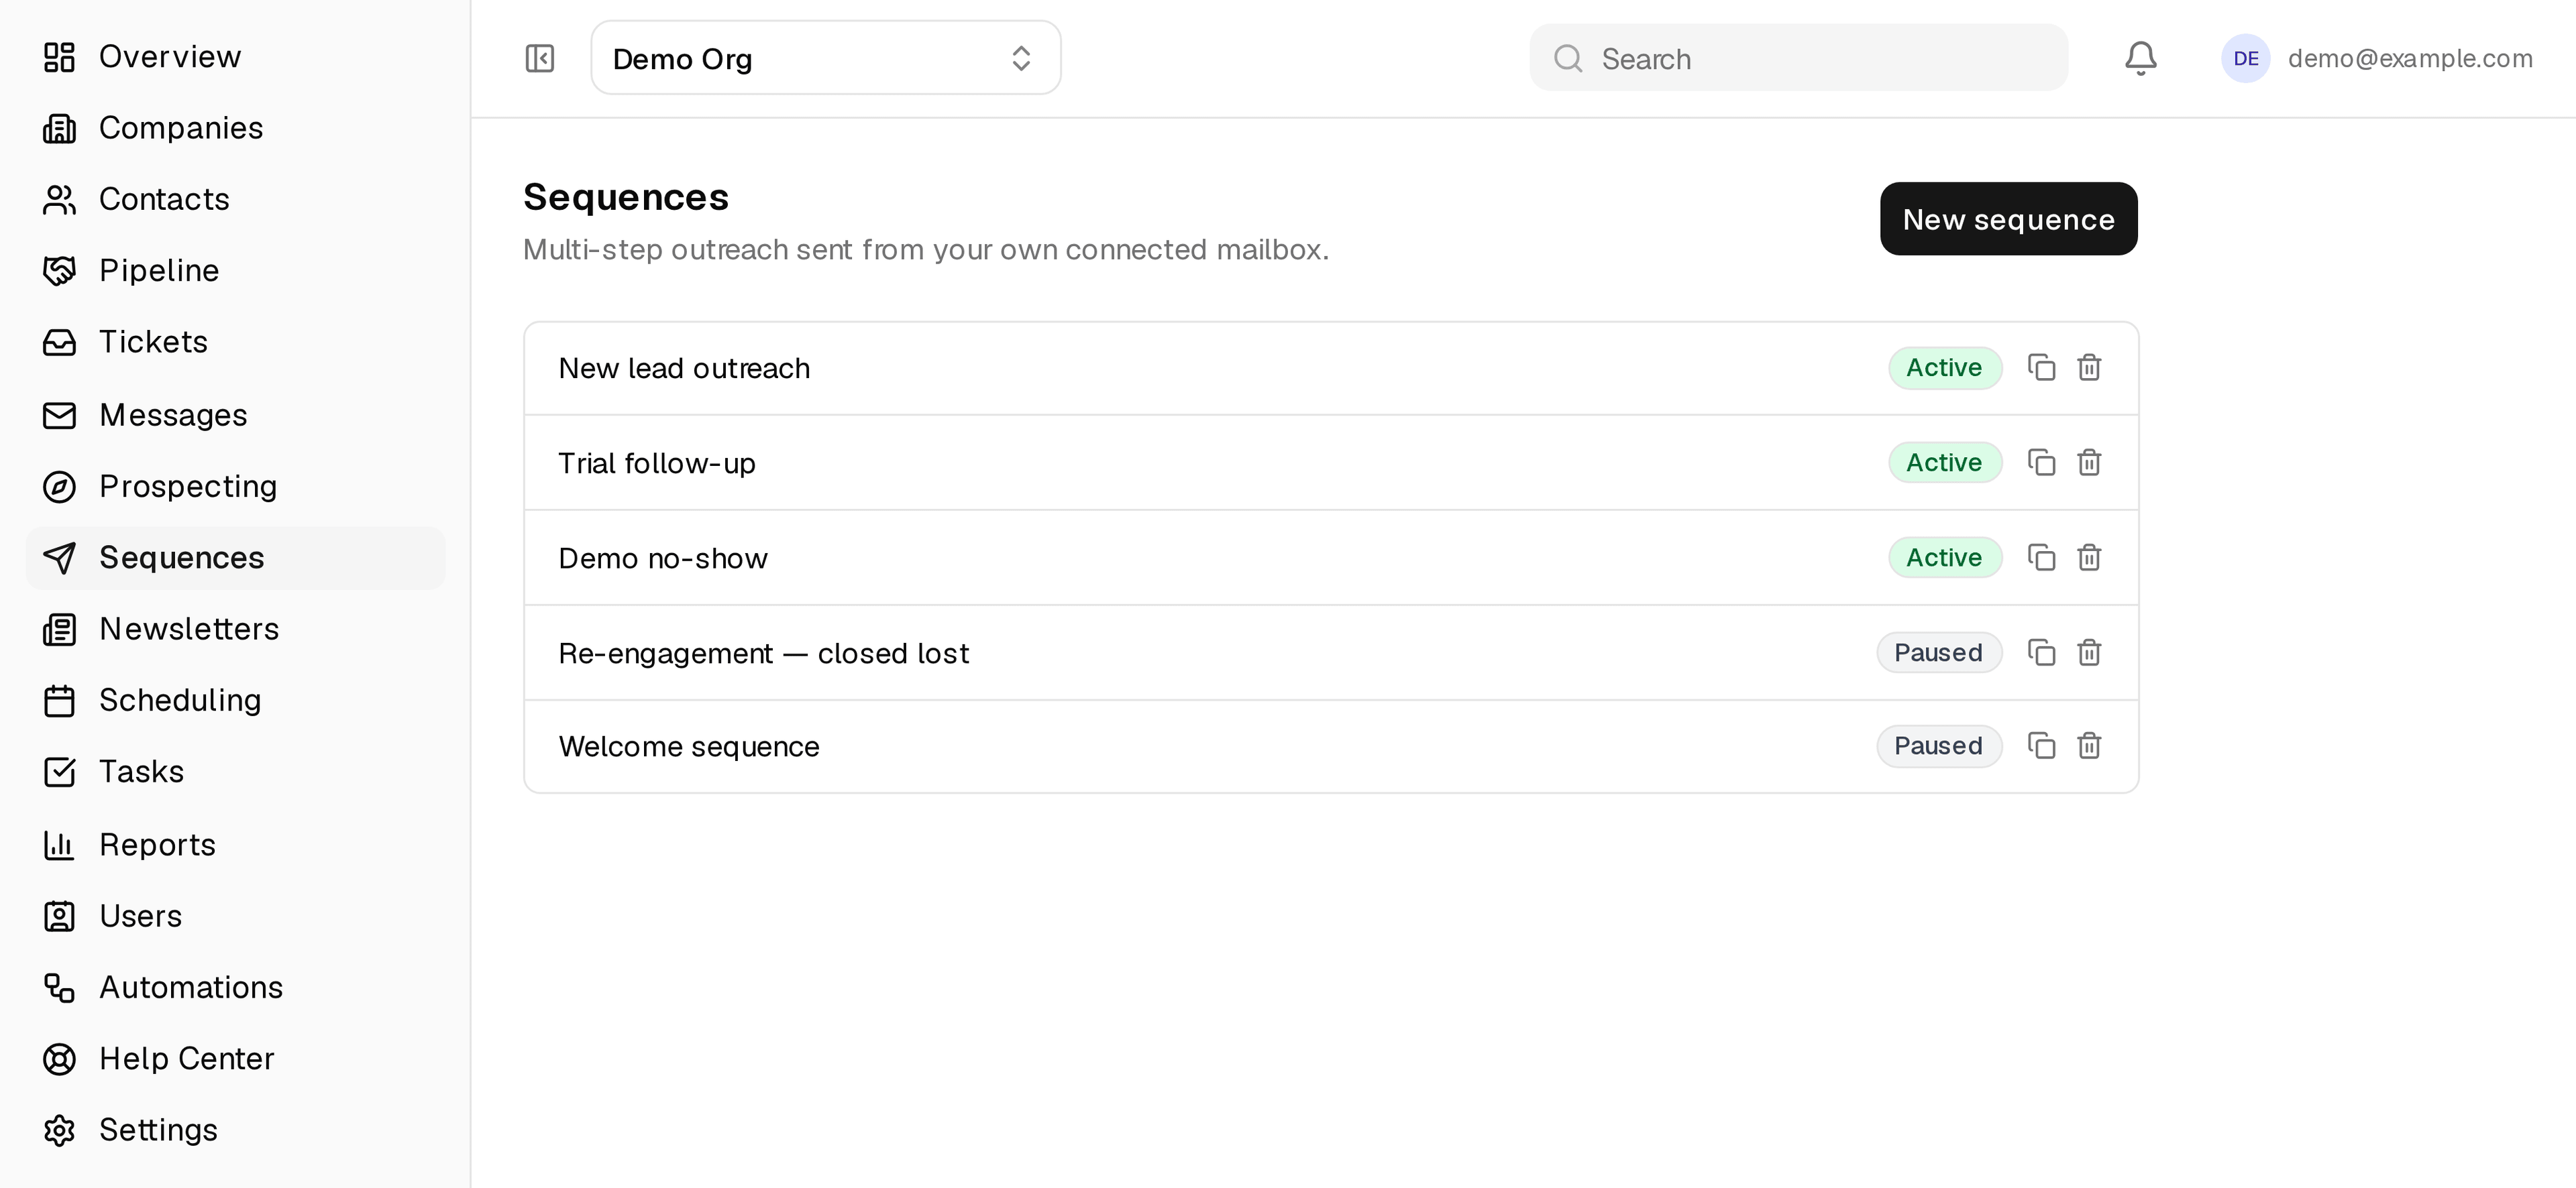This screenshot has height=1188, width=2576.
Task: Click the Paused badge on Re-engagement row
Action: (1938, 652)
